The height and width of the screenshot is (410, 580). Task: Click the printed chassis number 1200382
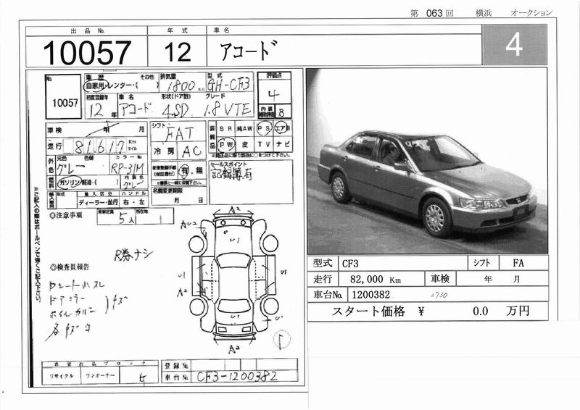[x=370, y=295]
